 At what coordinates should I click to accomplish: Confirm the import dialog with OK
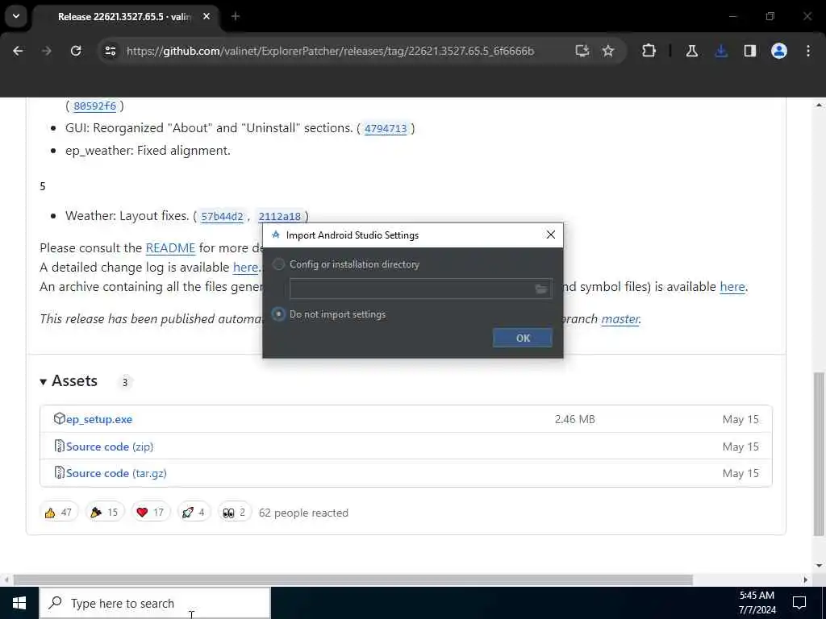pos(523,338)
